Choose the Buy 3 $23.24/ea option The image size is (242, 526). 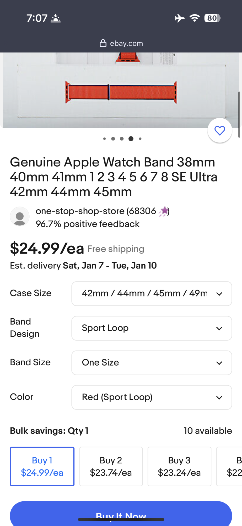(x=179, y=467)
